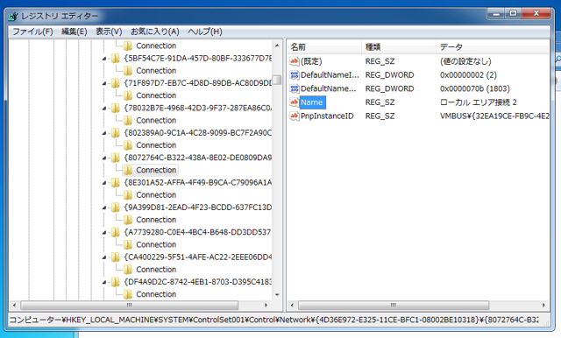
Task: Select the {9A399D81-2EAD-4F23 key folder icon
Action: [115, 207]
